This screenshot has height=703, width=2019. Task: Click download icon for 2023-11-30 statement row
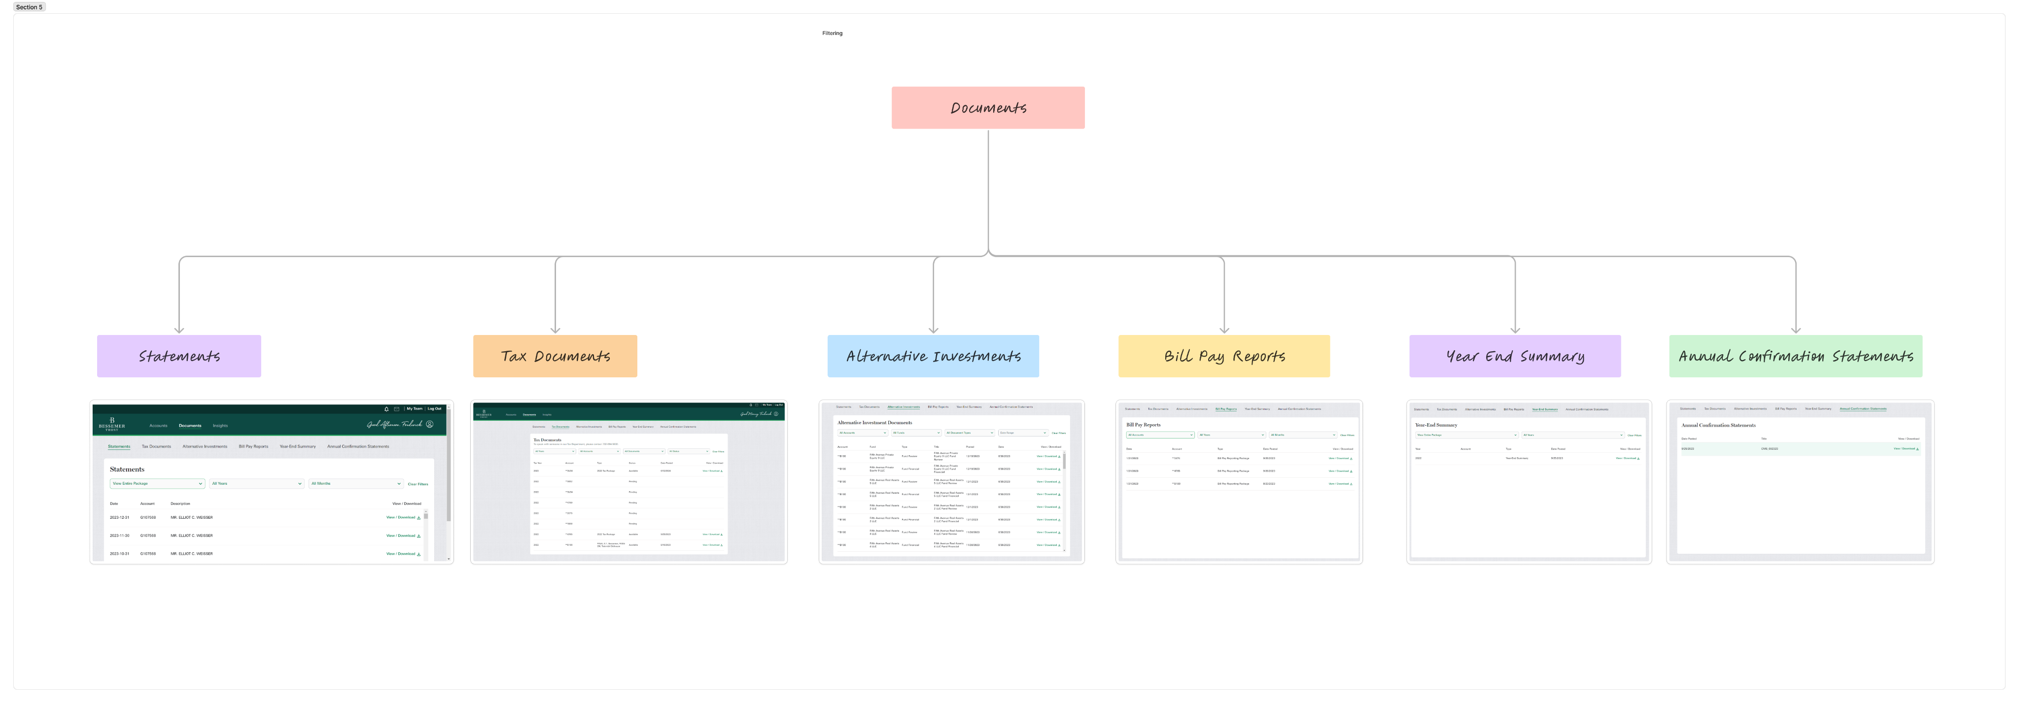[419, 536]
